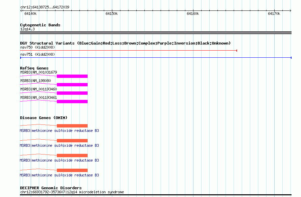
Task: Click the magenta exon of NM_001193460
Action: click(72, 93)
